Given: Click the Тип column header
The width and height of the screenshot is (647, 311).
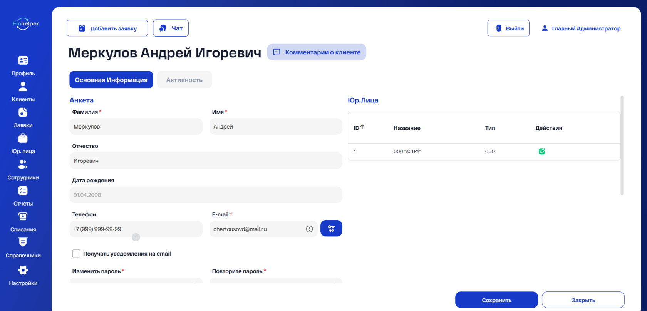Looking at the screenshot, I should coord(490,128).
